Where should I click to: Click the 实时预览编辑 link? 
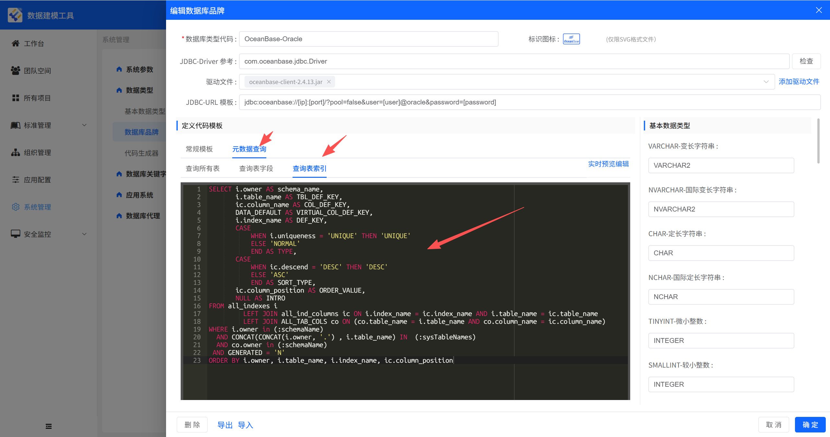tap(608, 164)
